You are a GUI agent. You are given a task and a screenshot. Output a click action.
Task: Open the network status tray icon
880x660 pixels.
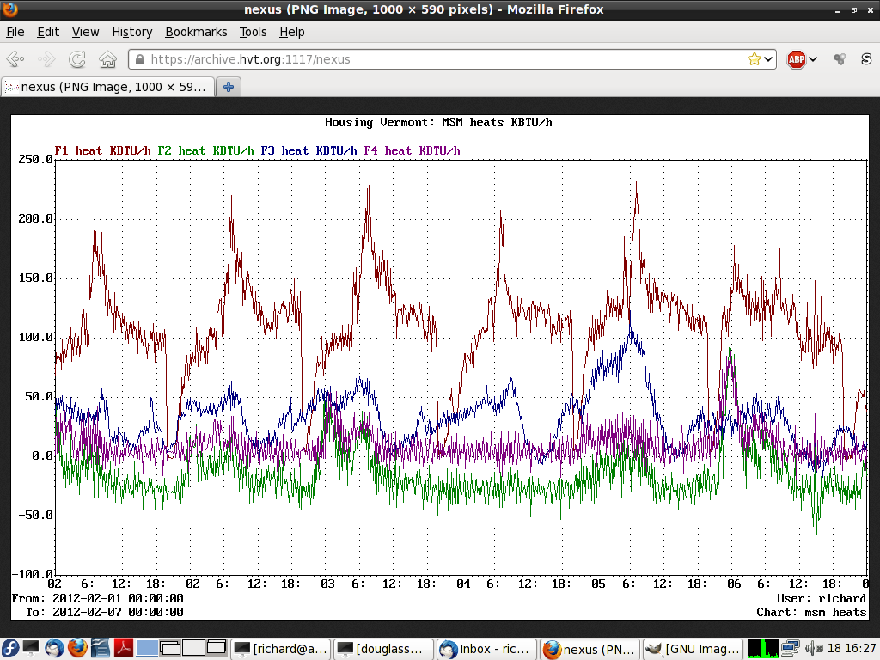[791, 648]
